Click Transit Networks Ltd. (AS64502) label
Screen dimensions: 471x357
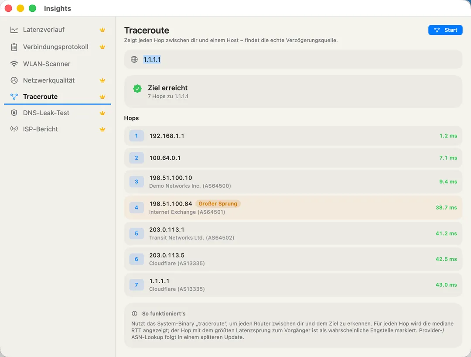[x=191, y=238]
